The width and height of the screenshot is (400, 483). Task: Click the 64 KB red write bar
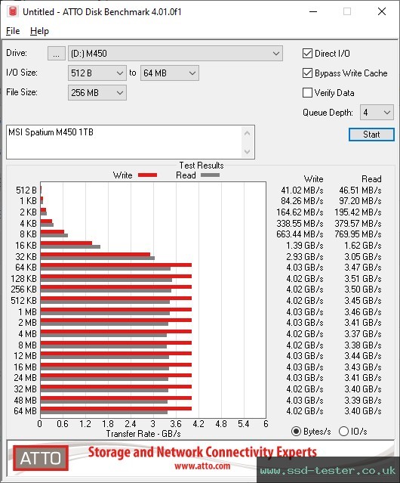(116, 265)
